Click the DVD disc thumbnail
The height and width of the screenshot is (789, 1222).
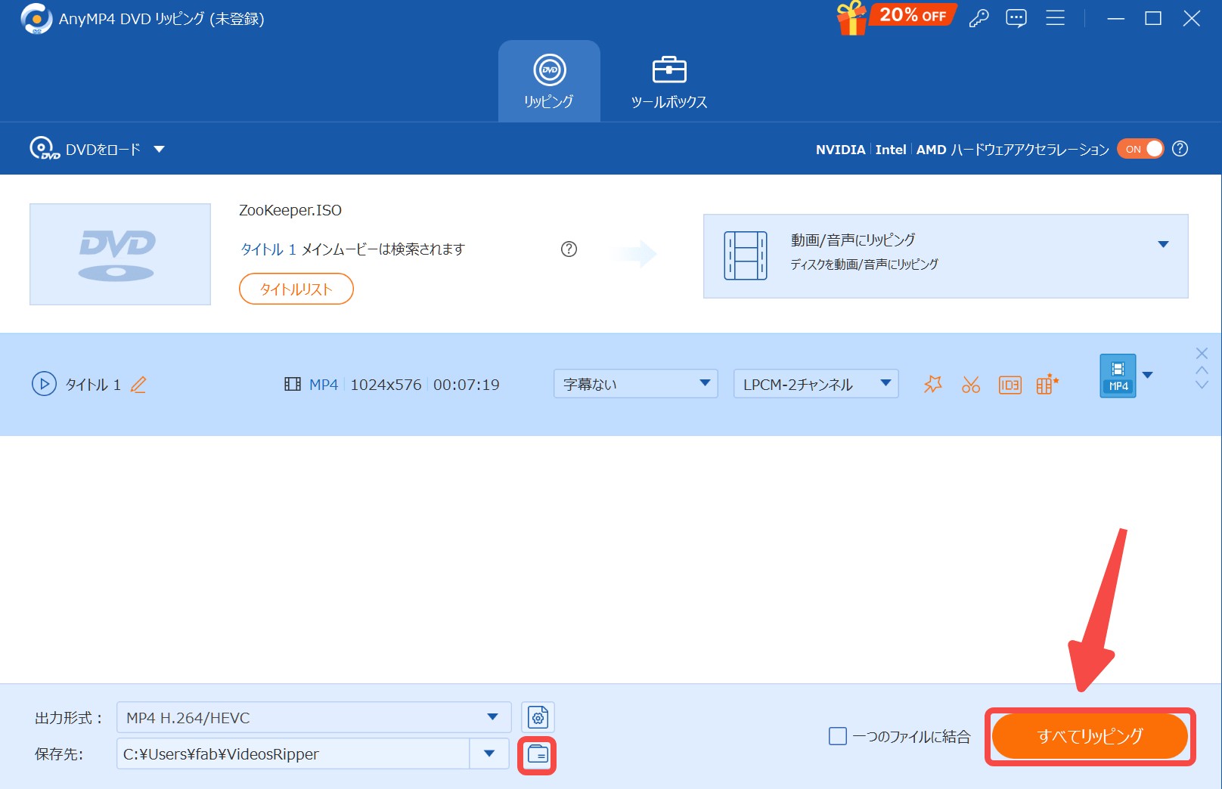(120, 254)
